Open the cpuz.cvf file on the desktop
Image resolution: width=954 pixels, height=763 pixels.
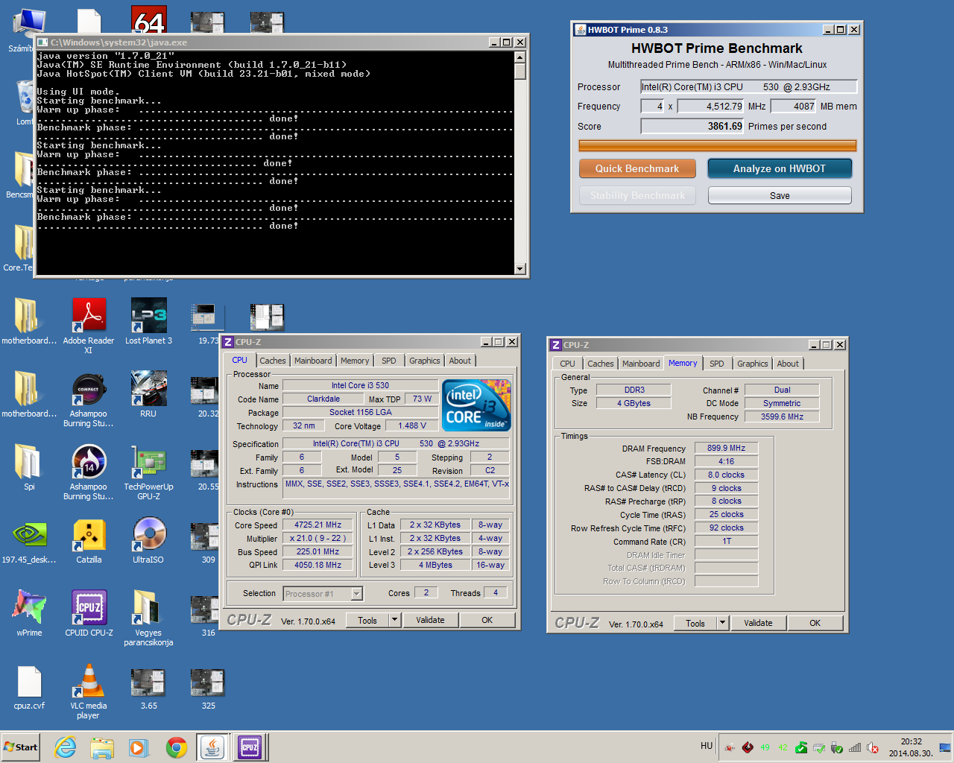coord(29,686)
